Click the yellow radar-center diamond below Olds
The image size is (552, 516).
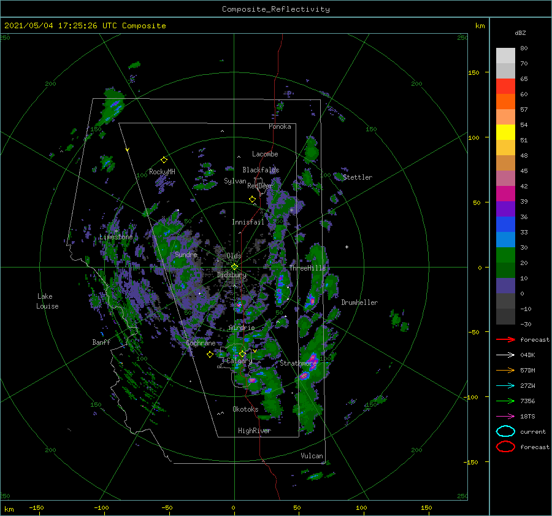click(x=234, y=267)
